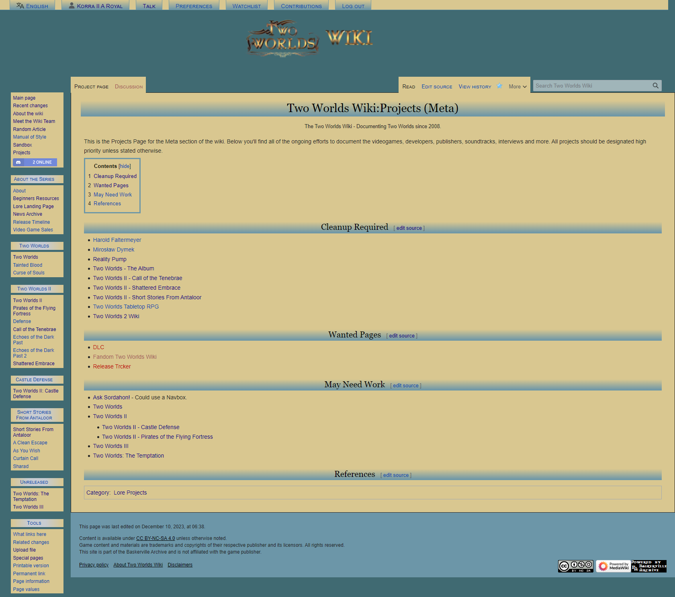The width and height of the screenshot is (675, 597).
Task: Expand the More dropdown menu
Action: (x=517, y=87)
